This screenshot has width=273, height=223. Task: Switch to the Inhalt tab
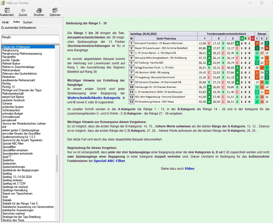tap(5, 22)
